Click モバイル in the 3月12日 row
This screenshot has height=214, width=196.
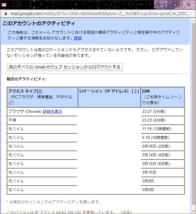coord(16,164)
